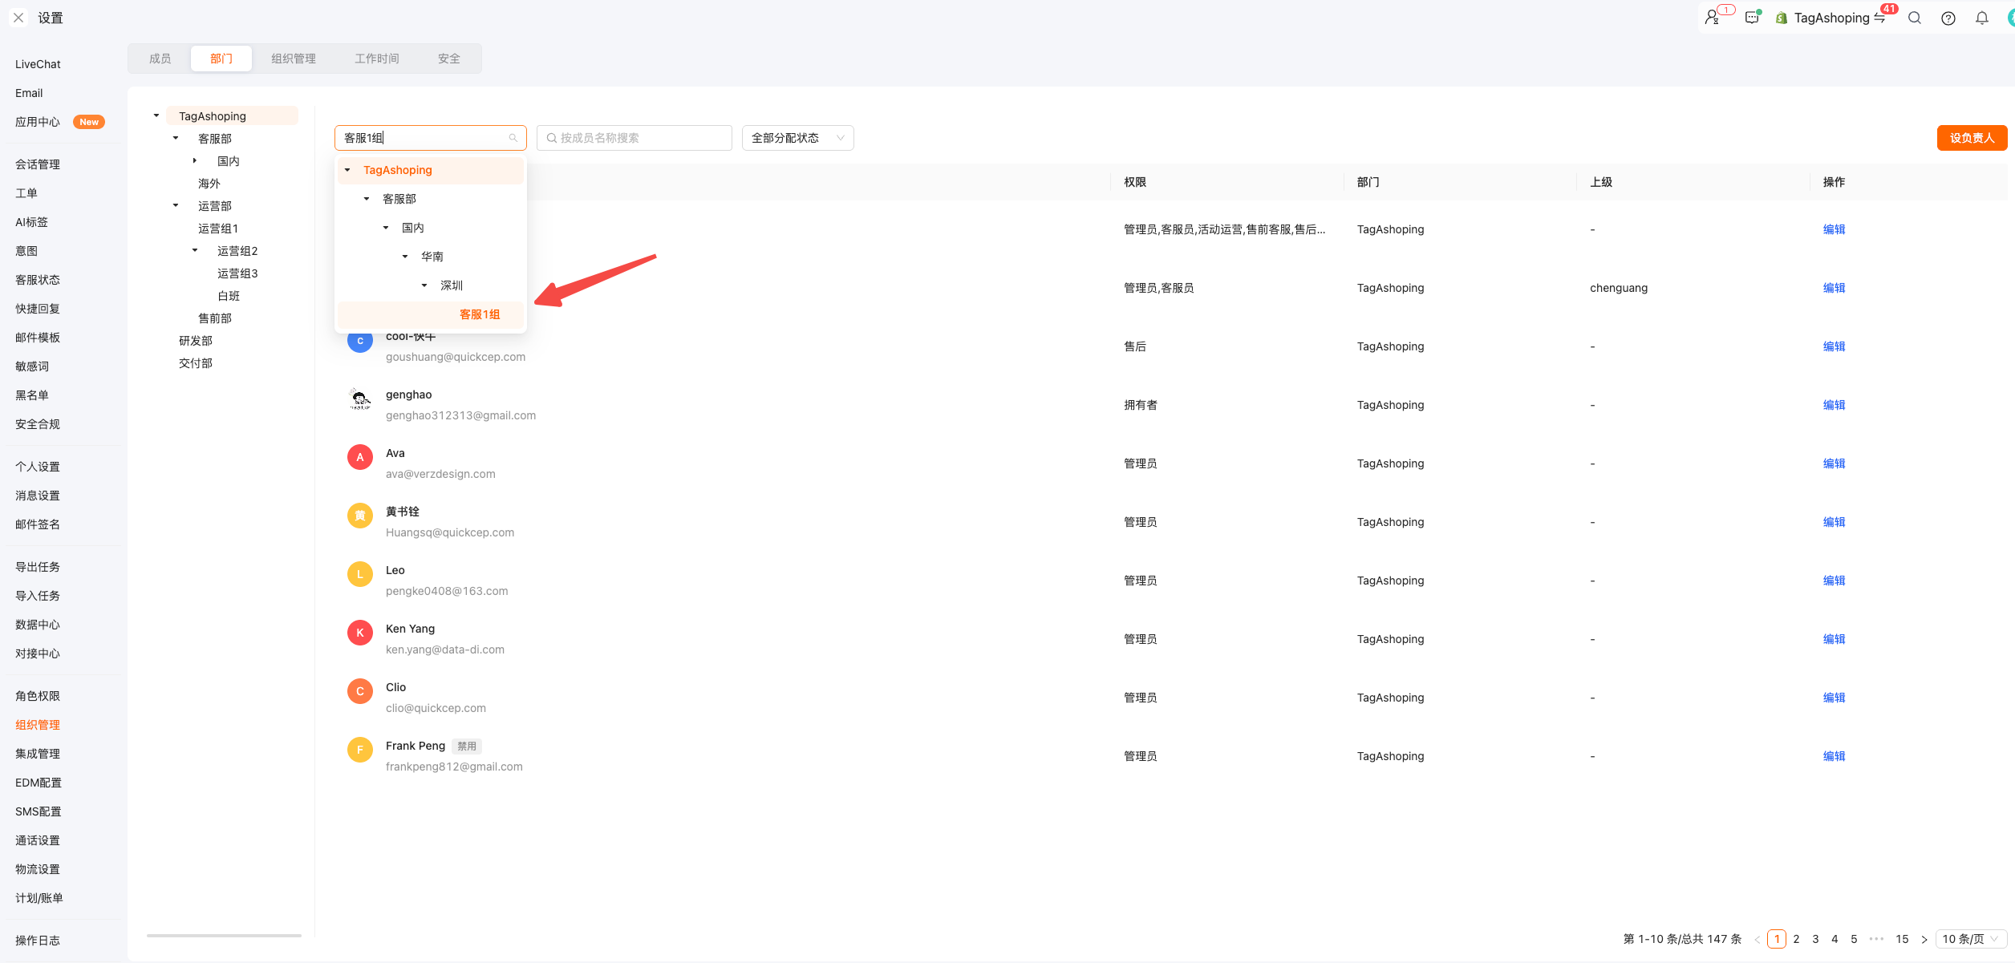The image size is (2015, 963).
Task: Close settings with the X icon
Action: [18, 18]
